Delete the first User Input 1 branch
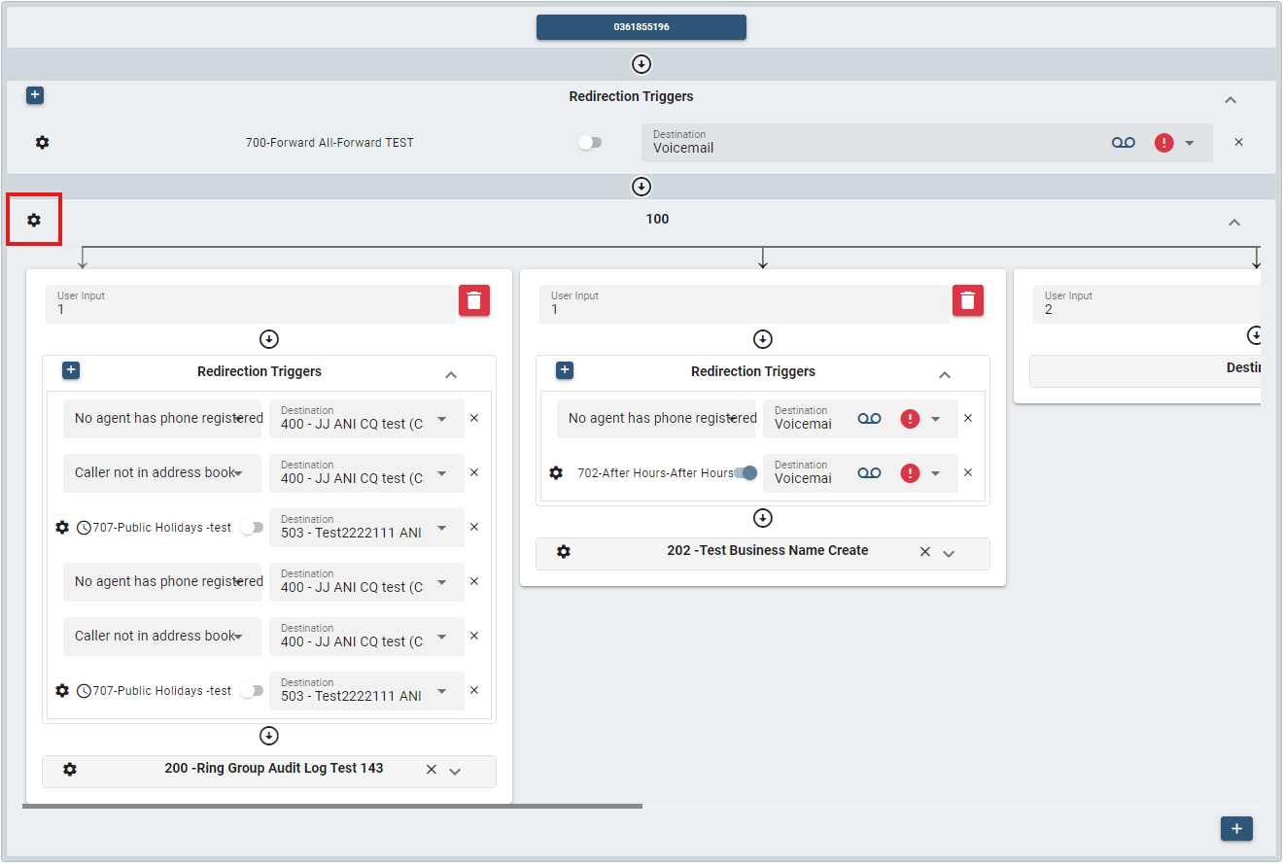 click(x=473, y=300)
